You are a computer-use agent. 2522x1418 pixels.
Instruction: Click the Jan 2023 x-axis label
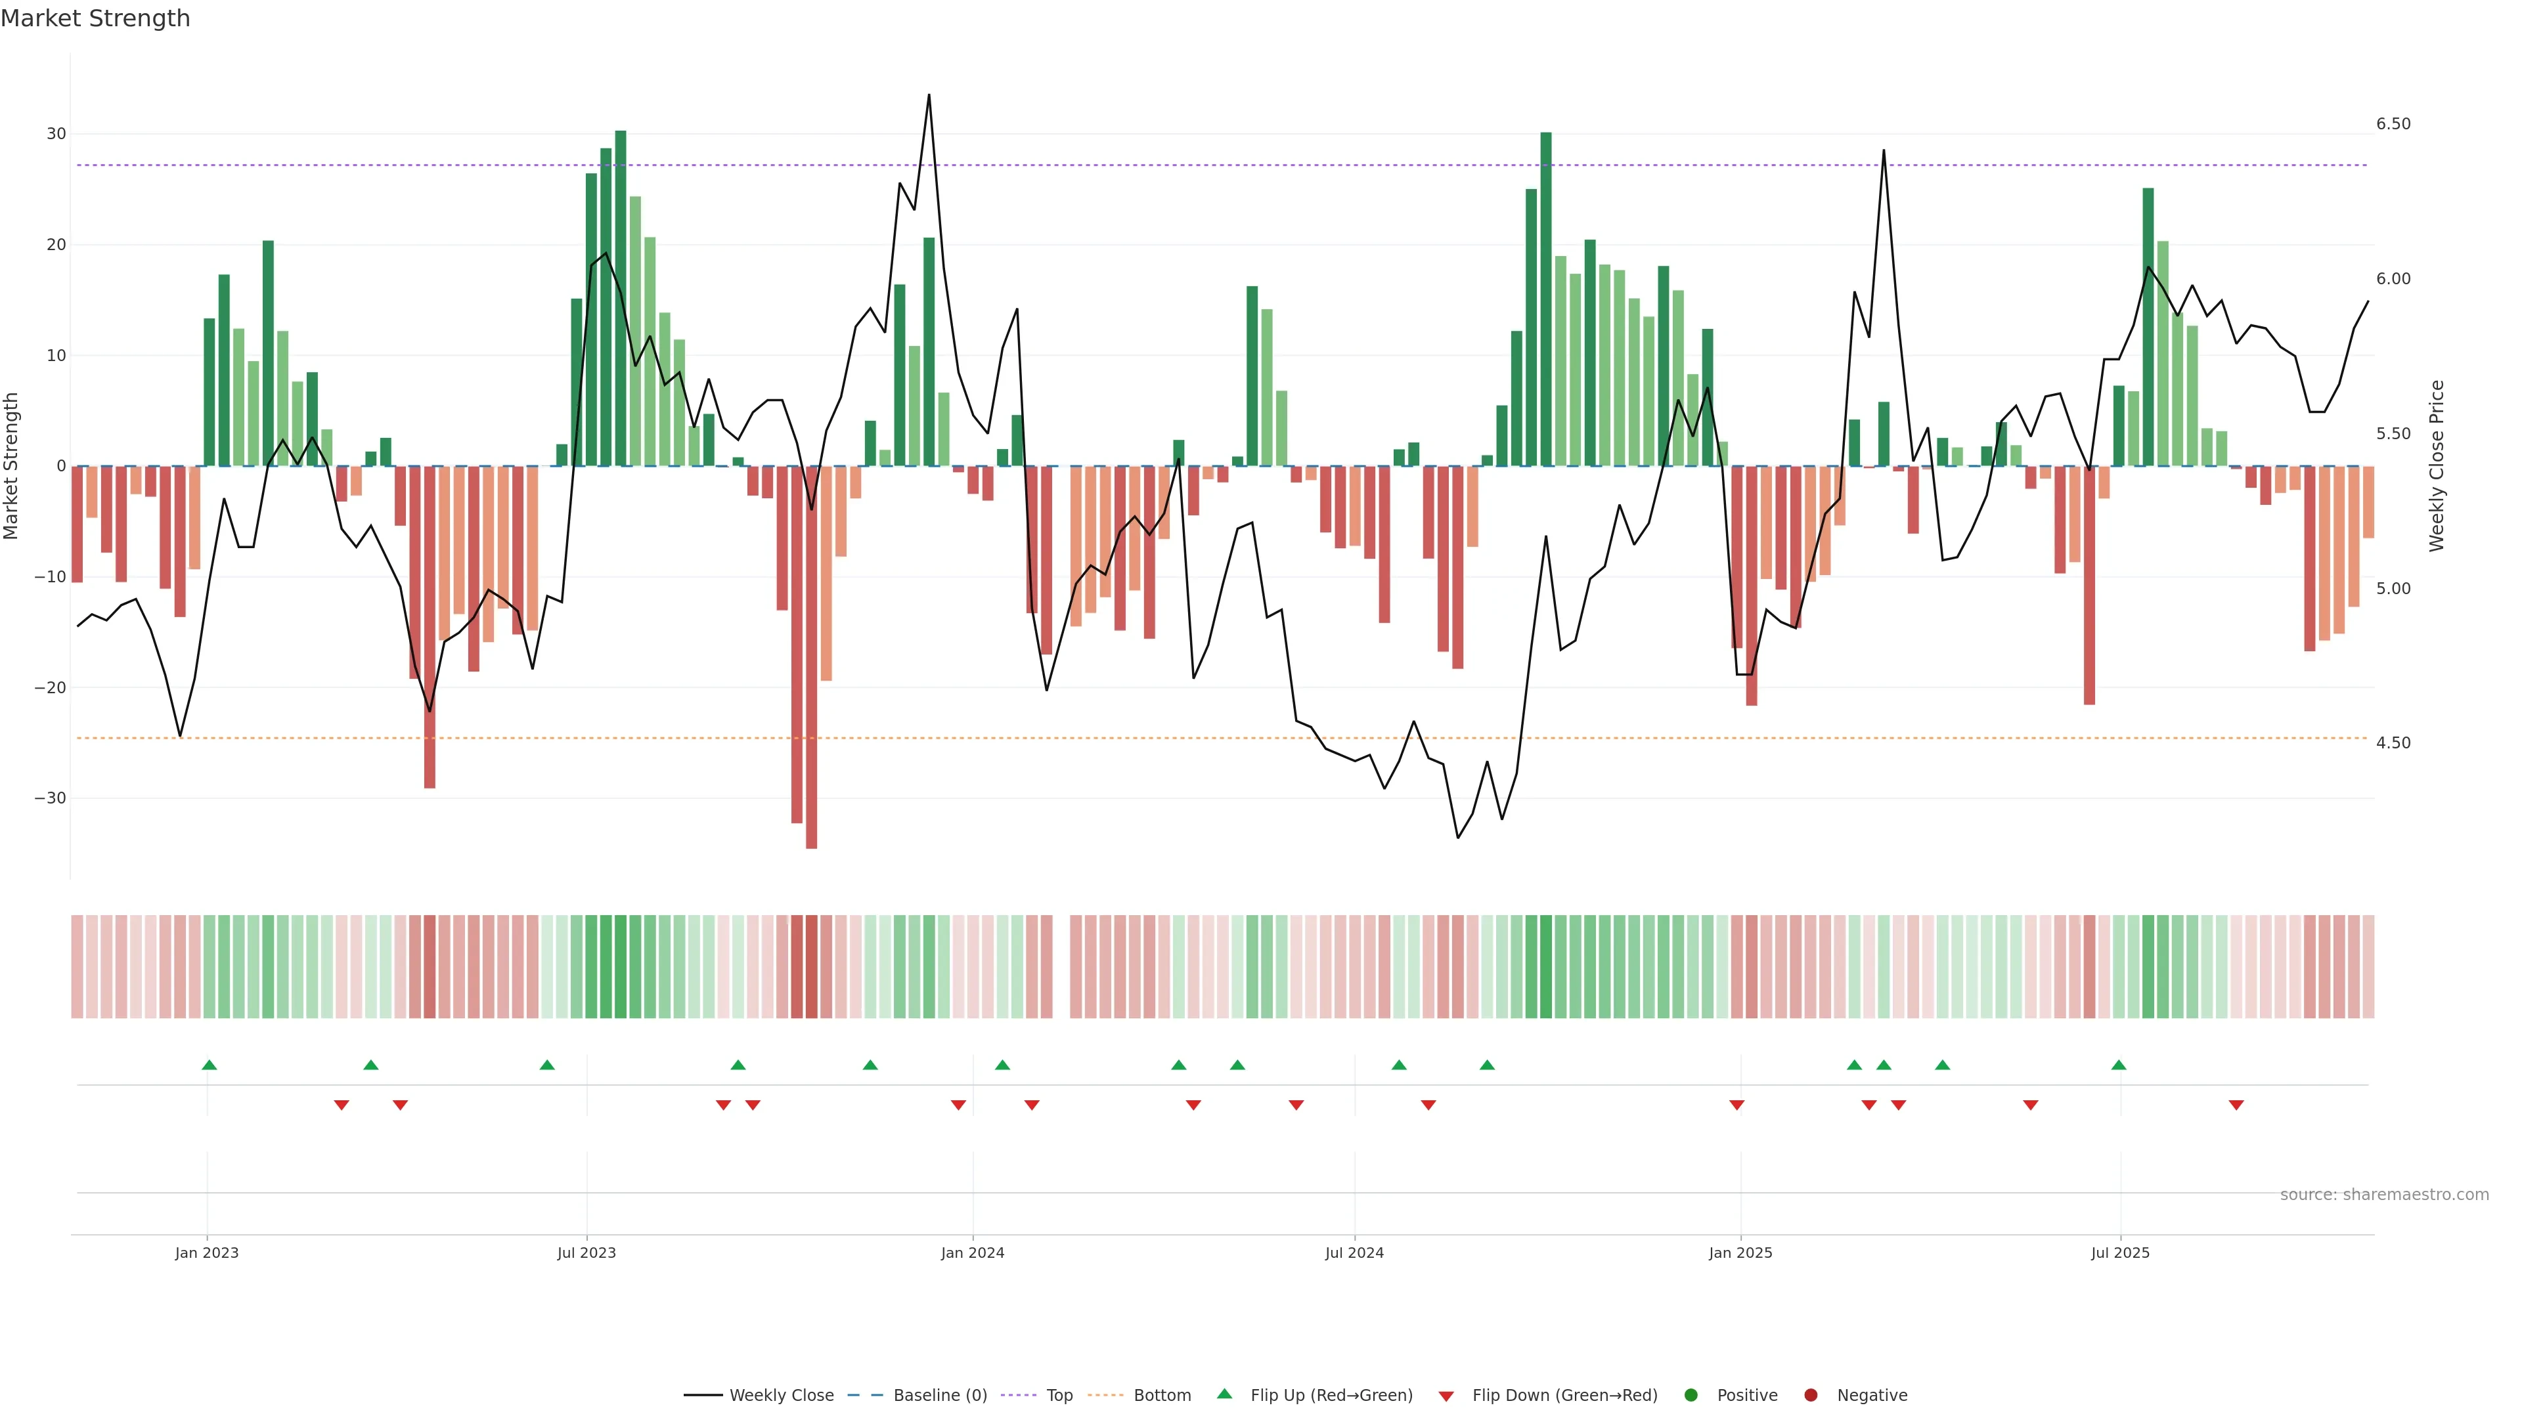click(207, 1253)
